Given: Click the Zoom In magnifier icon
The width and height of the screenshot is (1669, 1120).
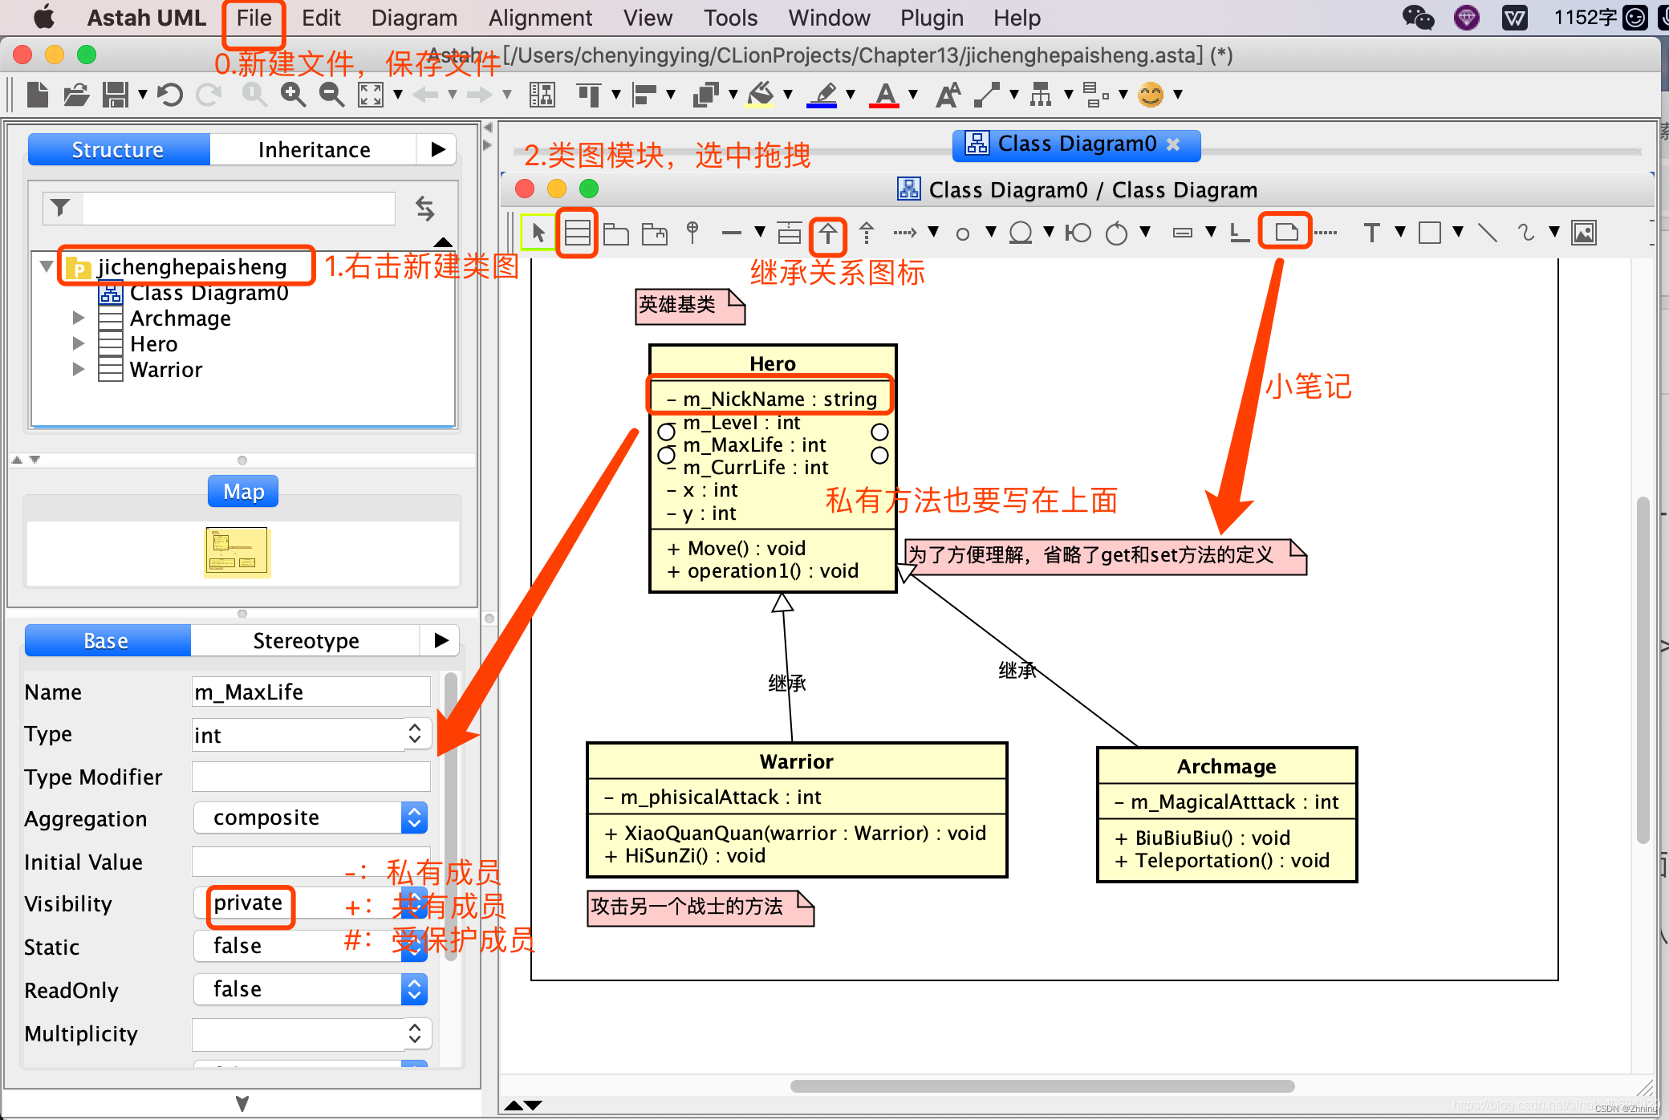Looking at the screenshot, I should (x=293, y=95).
